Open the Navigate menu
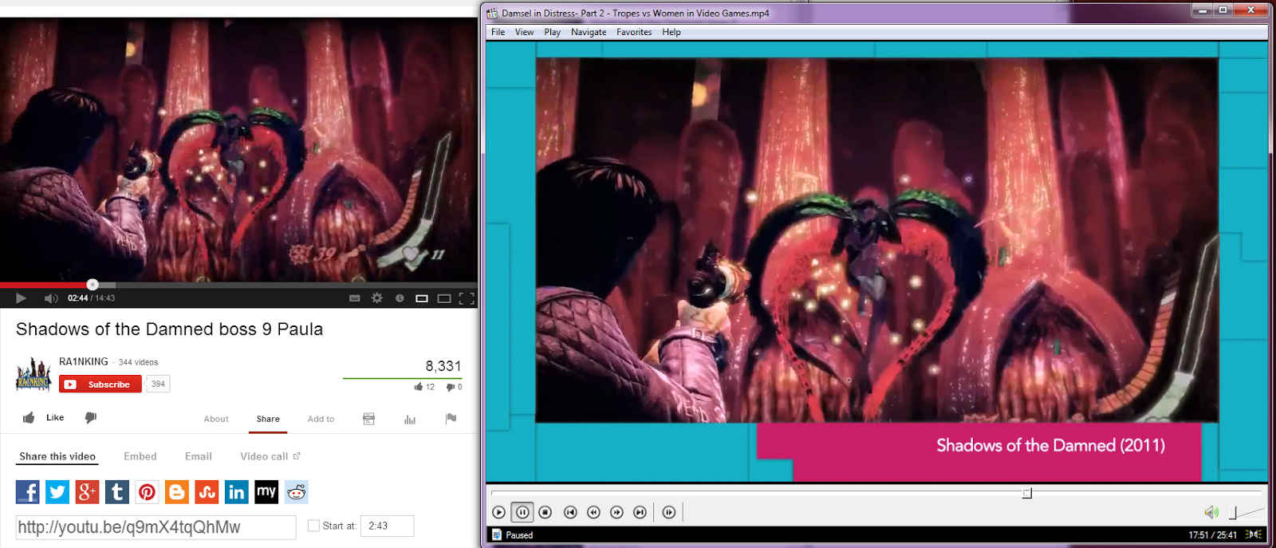The width and height of the screenshot is (1276, 548). [588, 32]
